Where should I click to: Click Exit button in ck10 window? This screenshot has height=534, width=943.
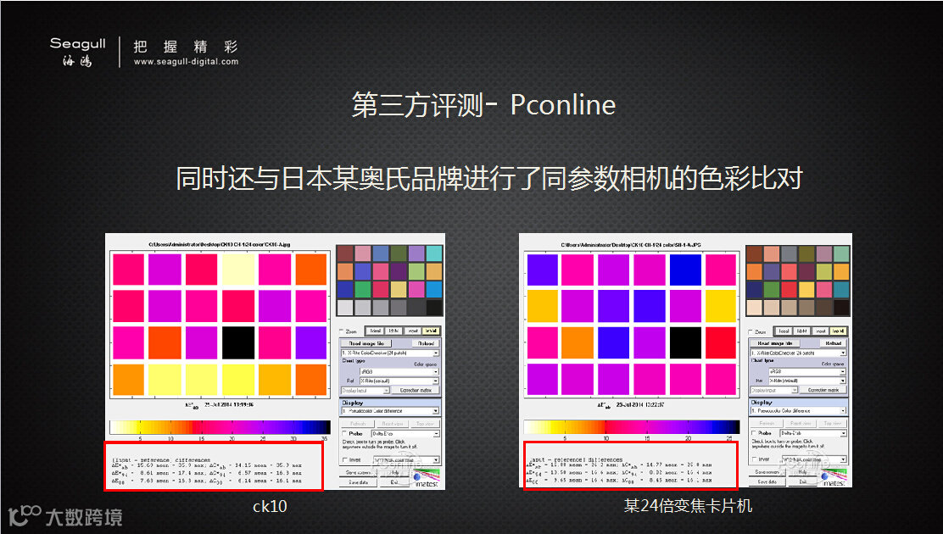[x=394, y=482]
